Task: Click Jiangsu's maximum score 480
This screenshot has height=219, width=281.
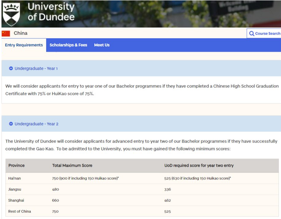Action: click(x=55, y=189)
